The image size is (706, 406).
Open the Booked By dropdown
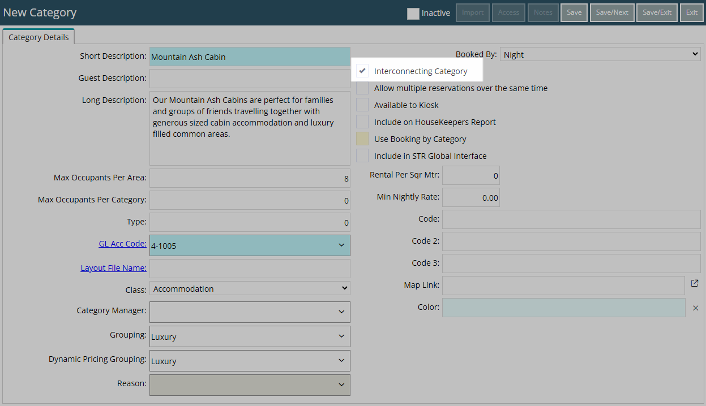coord(600,54)
